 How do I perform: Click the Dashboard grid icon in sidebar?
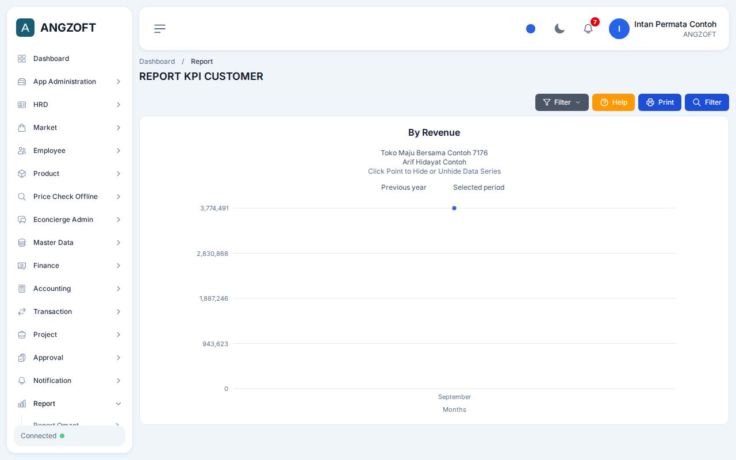tap(22, 59)
